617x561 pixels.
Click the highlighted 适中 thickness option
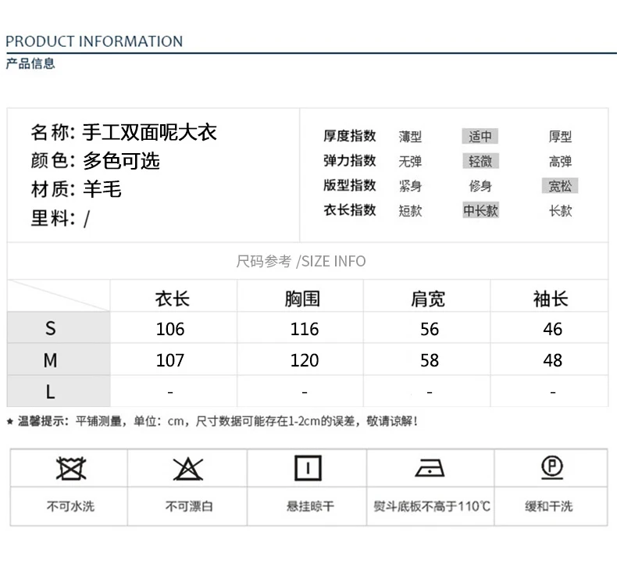tap(480, 136)
